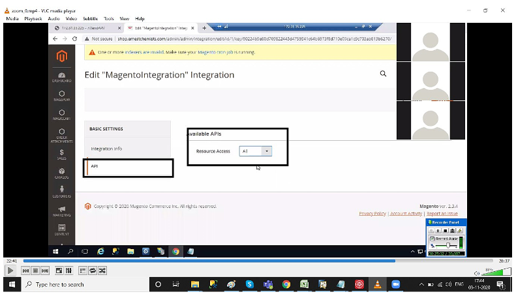The height and width of the screenshot is (294, 516).
Task: Open Microsoft Teams from the taskbar
Action: point(268,284)
